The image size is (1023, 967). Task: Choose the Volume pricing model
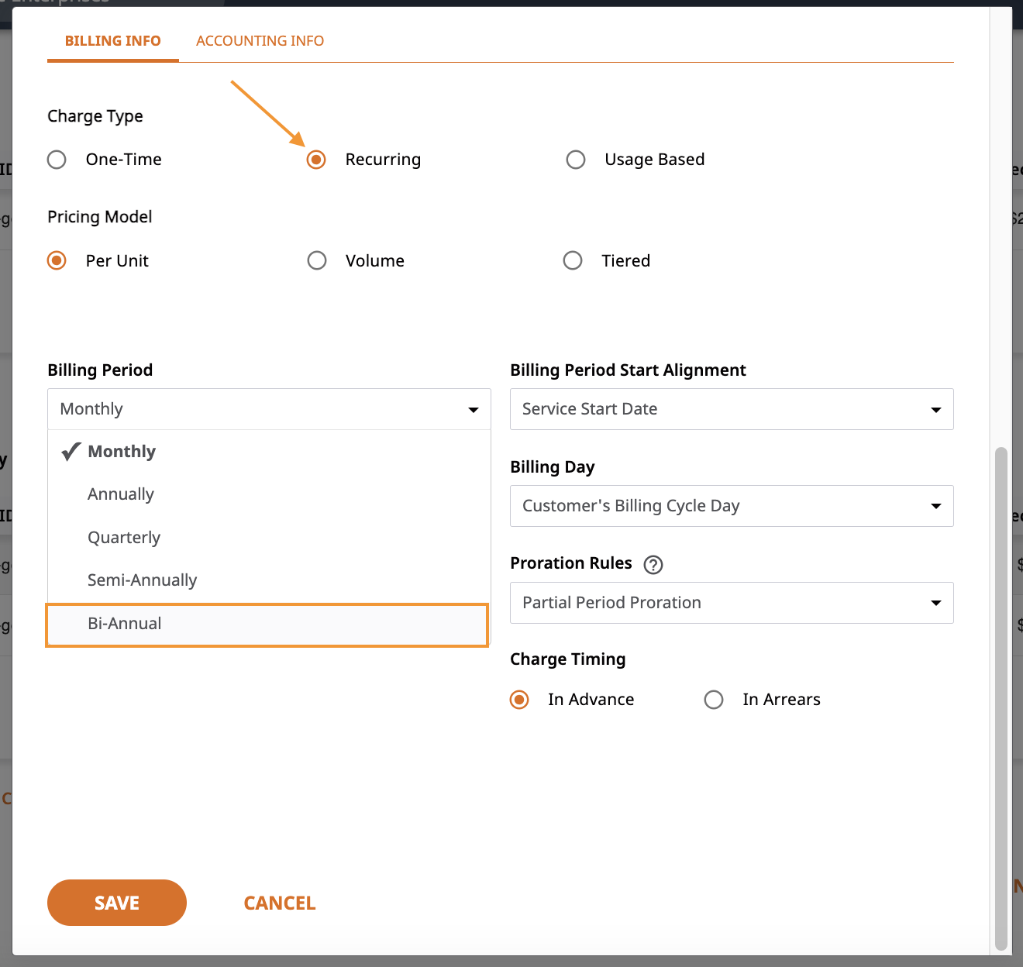(x=317, y=260)
